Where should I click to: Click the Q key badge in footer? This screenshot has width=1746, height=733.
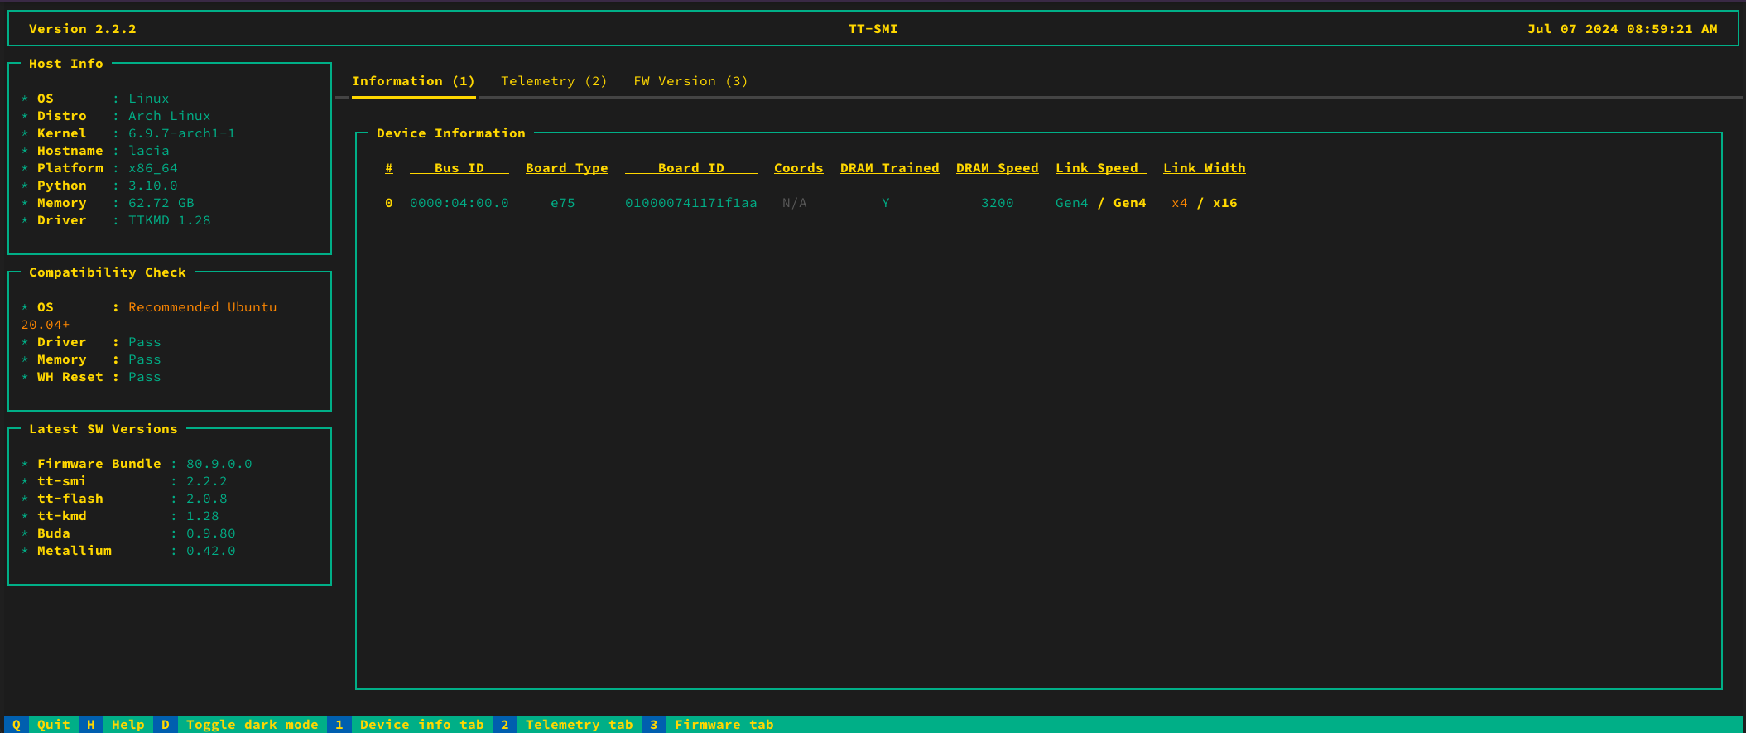(17, 724)
